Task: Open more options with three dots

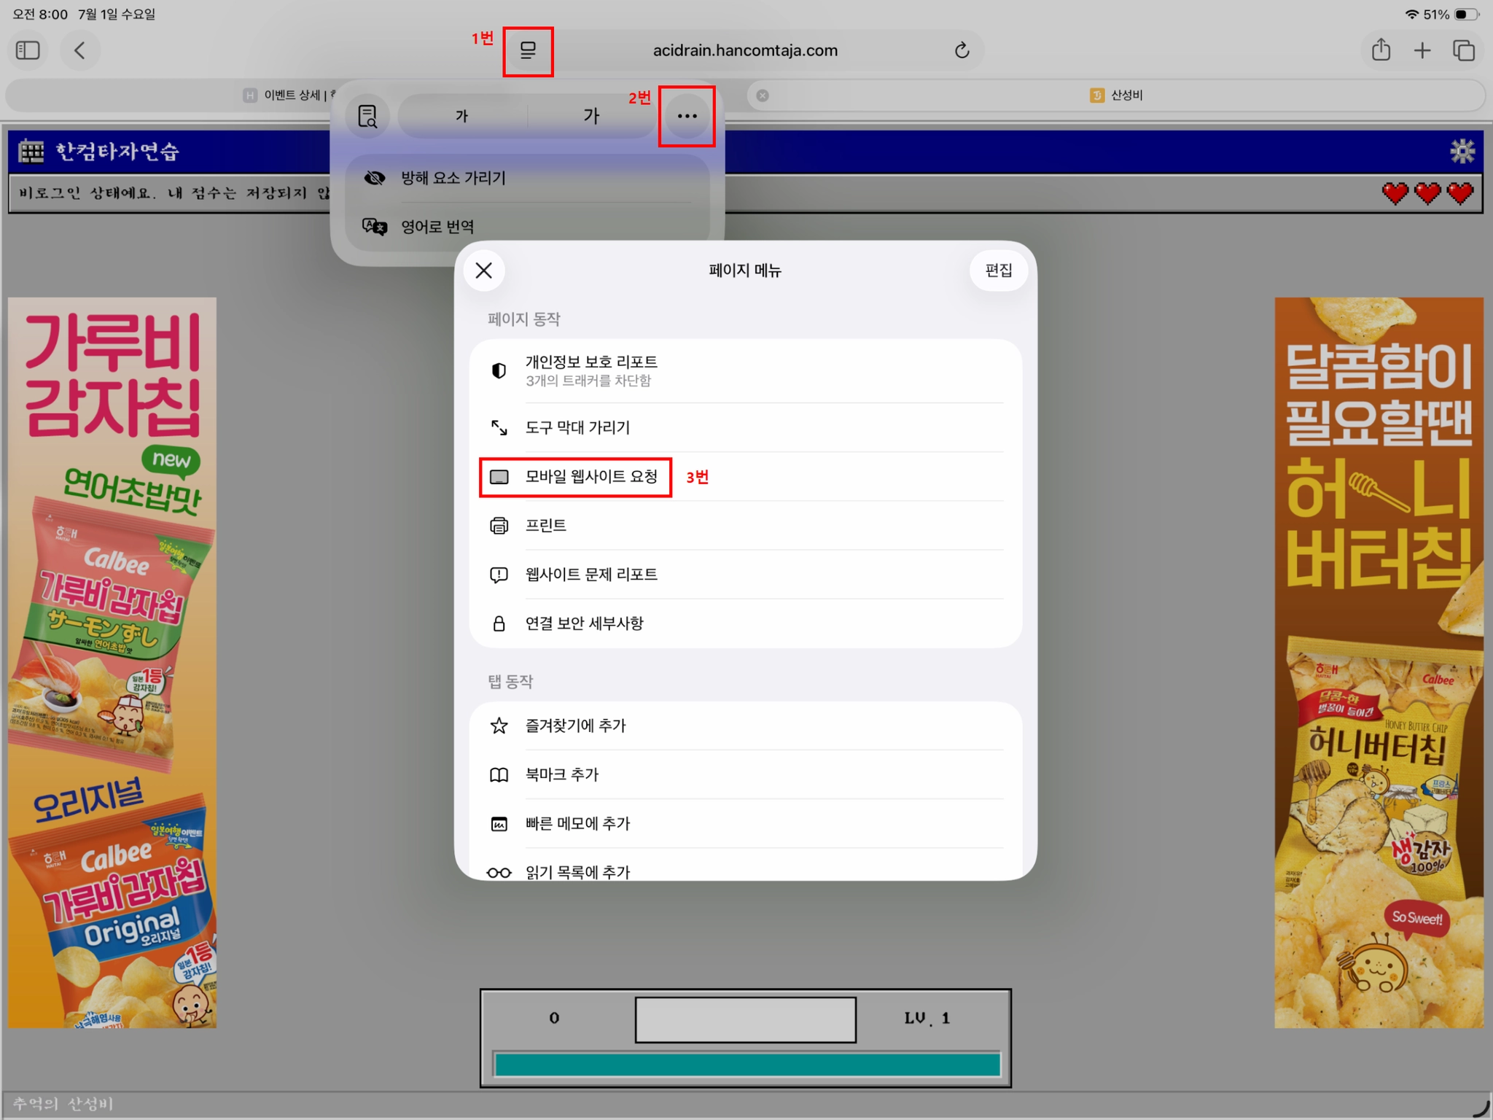Action: (687, 116)
